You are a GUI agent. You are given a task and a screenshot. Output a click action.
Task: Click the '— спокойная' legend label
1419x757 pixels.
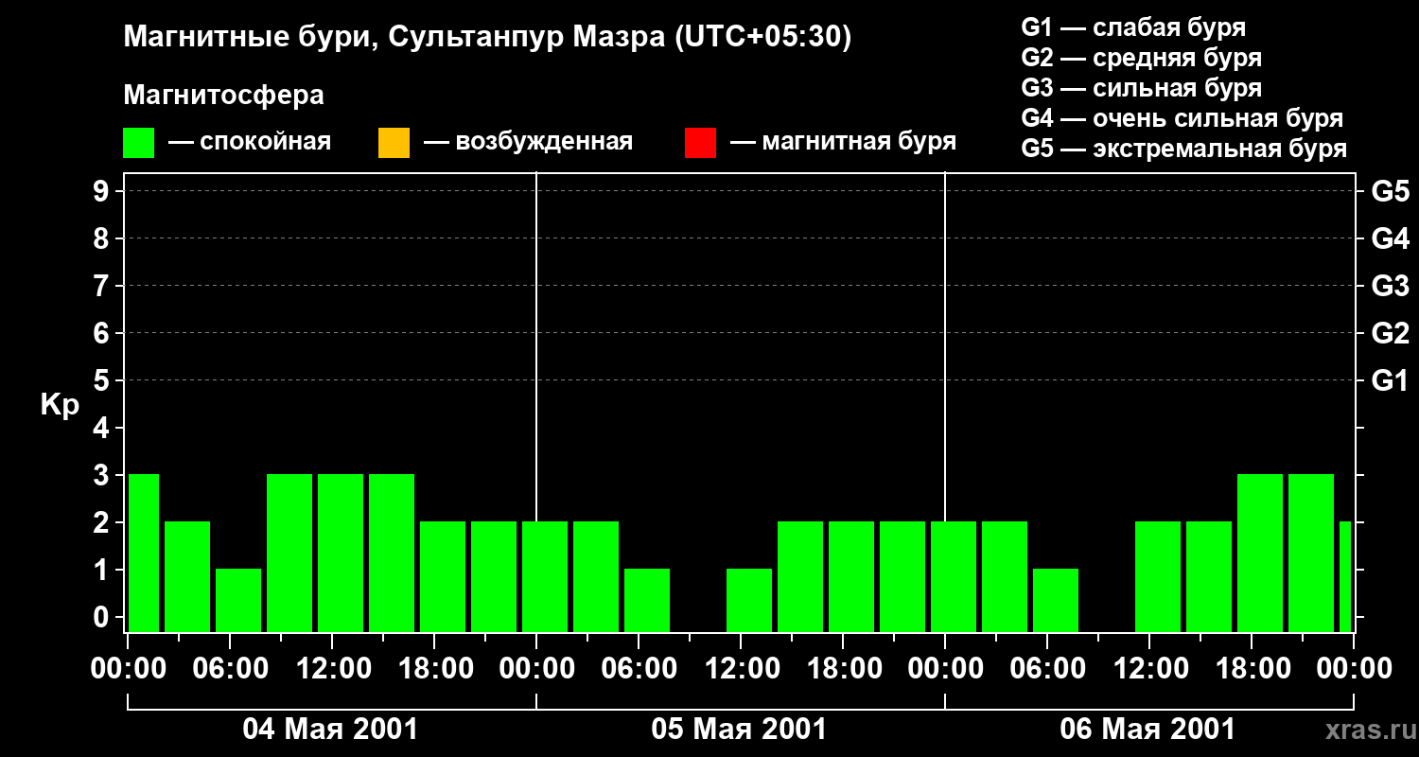(250, 143)
